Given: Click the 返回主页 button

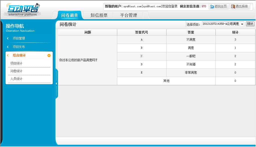Looking at the screenshot, I should [219, 6].
